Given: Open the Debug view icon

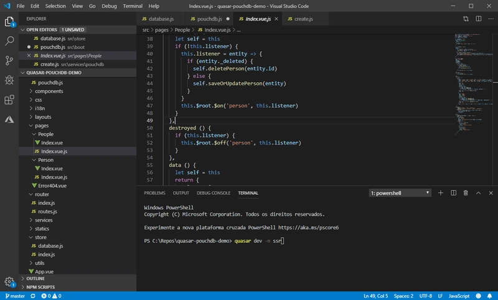Looking at the screenshot, I should (9, 80).
